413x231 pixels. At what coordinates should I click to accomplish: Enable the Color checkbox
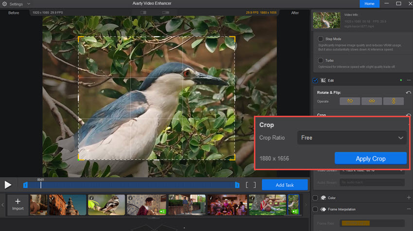click(x=315, y=198)
